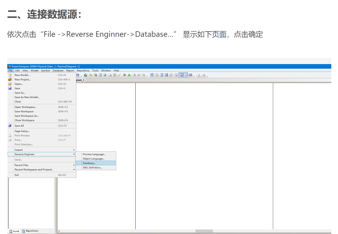Screen dimensions: 338x234
Task: Click the gray left arrow toolbar icon
Action: 139,75
